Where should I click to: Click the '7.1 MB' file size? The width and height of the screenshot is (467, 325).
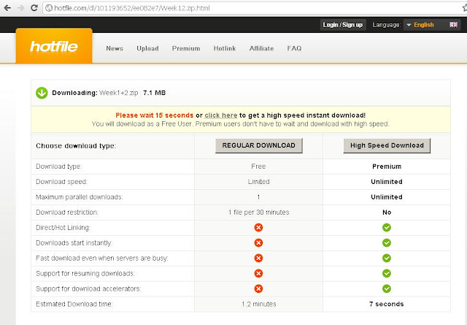[154, 93]
